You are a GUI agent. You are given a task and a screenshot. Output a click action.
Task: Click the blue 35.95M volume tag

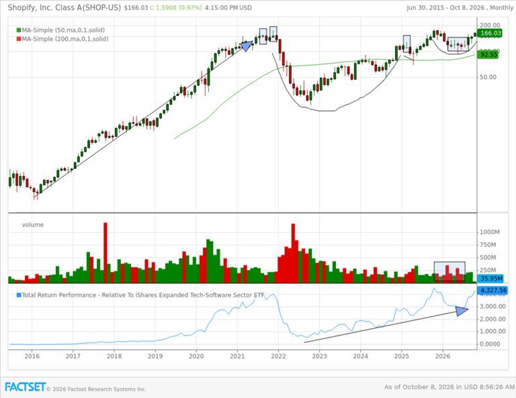click(490, 279)
